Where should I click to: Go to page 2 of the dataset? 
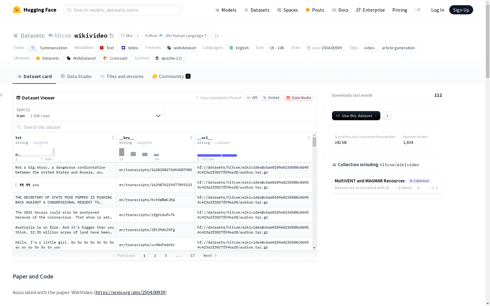point(155,256)
